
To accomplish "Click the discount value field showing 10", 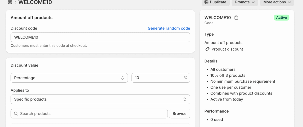I will tap(158, 78).
